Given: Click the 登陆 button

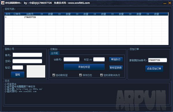Looking at the screenshot, I should (18, 74).
